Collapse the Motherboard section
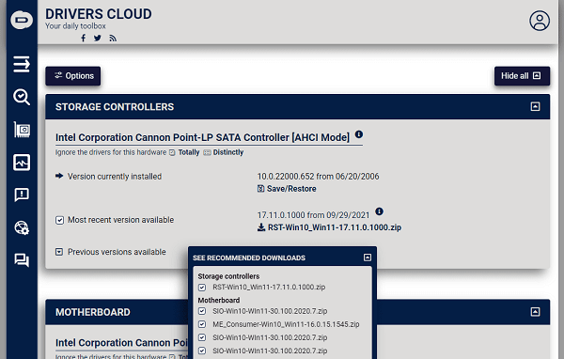 click(535, 311)
